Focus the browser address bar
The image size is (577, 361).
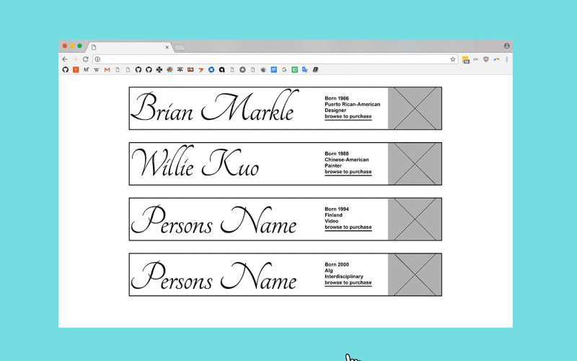tap(274, 59)
